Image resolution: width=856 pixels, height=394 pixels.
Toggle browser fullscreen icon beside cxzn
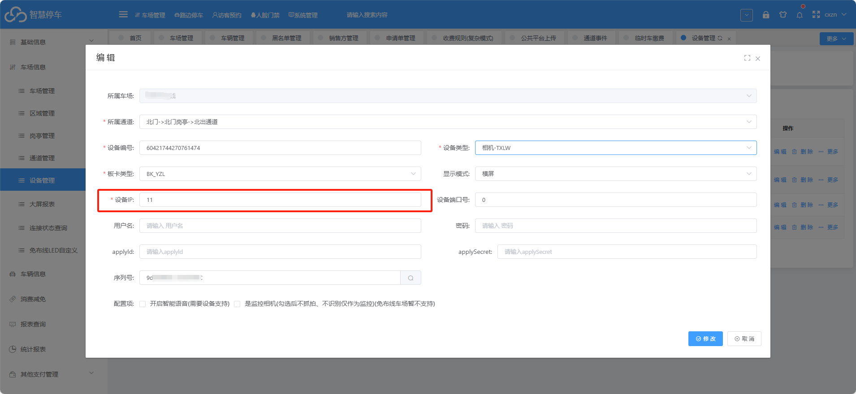816,15
